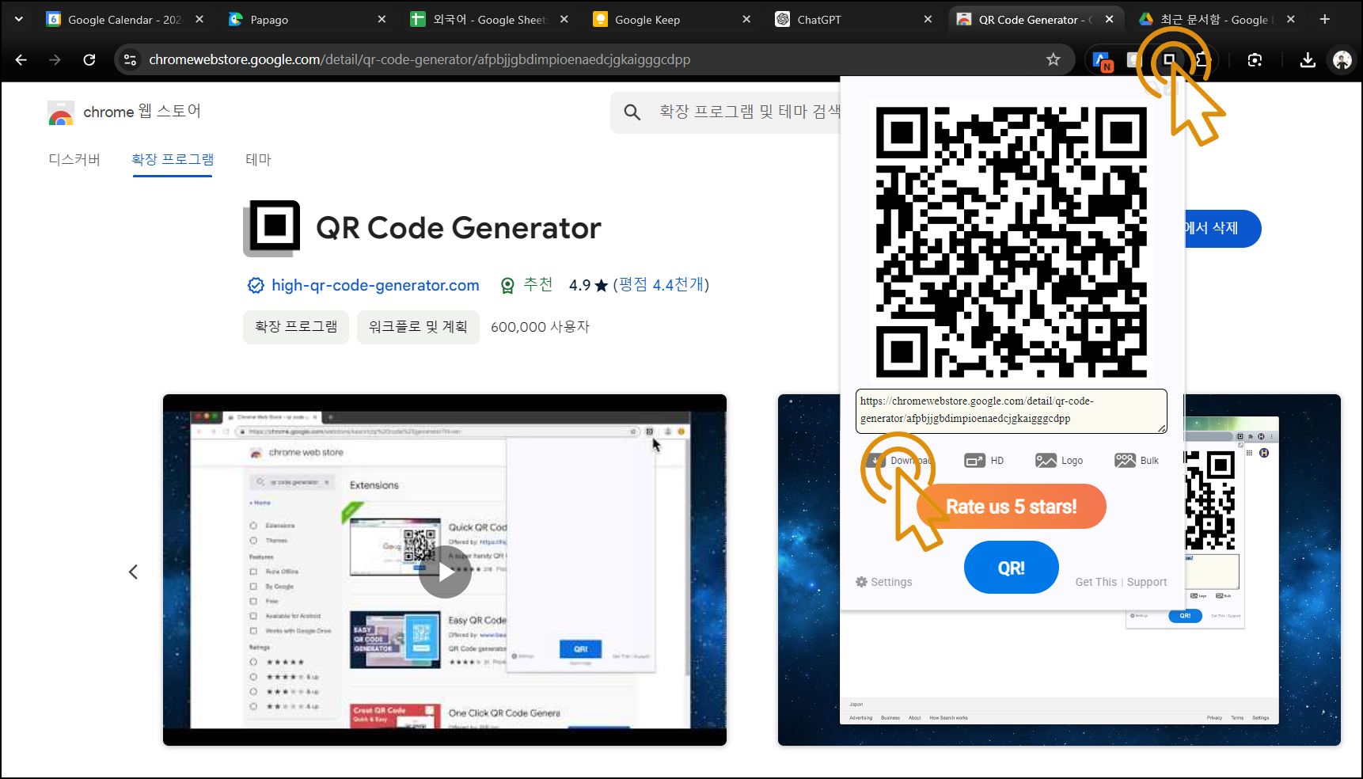Focus the store search field
The height and width of the screenshot is (779, 1363).
(x=748, y=112)
